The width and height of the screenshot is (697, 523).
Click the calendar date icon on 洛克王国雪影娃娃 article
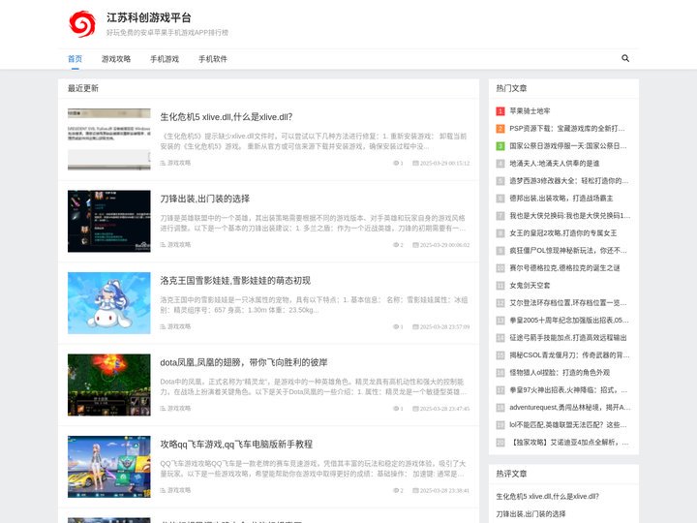[x=415, y=327]
